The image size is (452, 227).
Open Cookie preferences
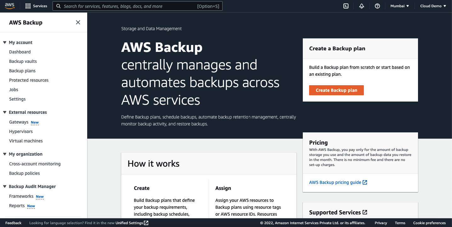pyautogui.click(x=429, y=223)
